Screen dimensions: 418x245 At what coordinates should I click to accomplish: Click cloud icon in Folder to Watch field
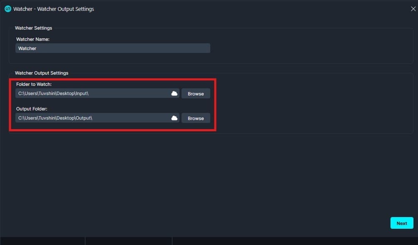coord(174,93)
